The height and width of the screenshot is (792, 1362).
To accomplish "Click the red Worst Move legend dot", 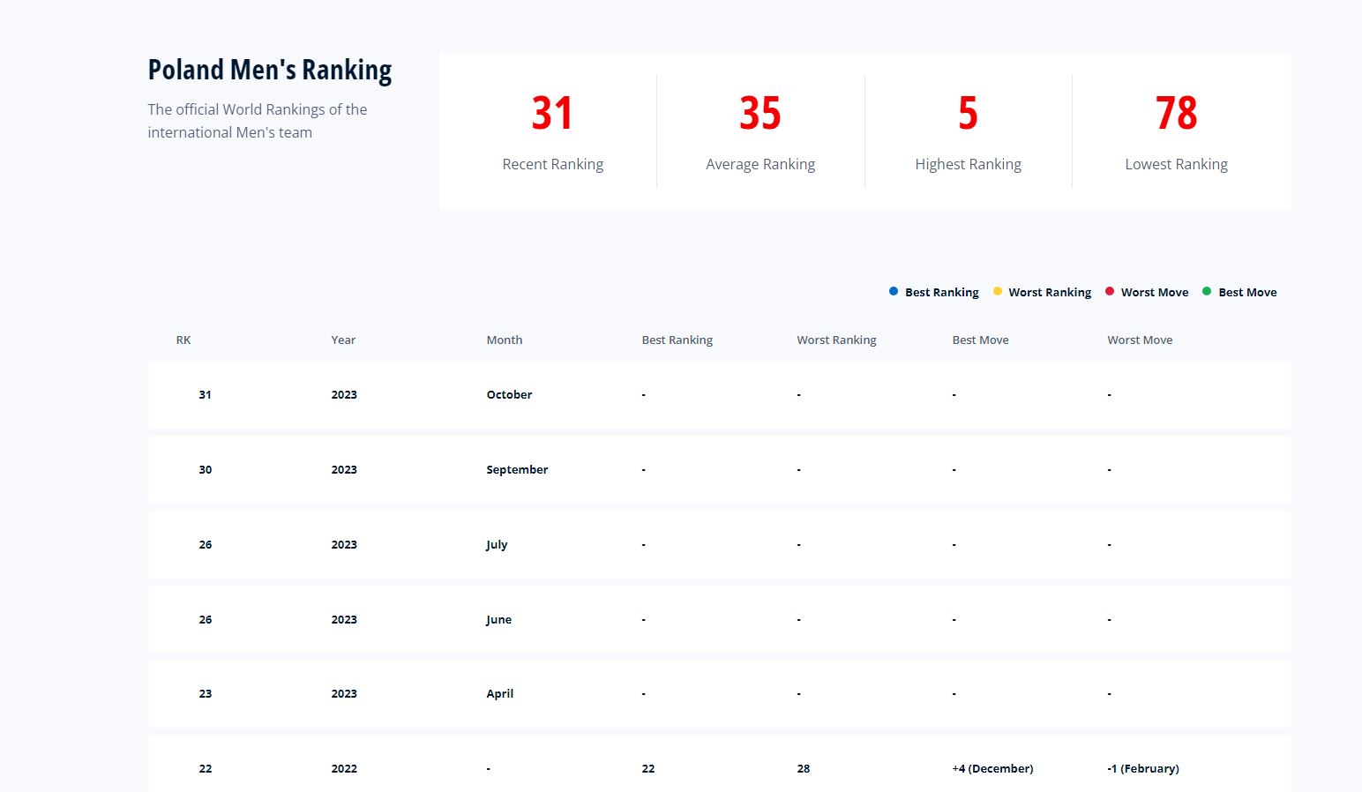I will 1110,291.
